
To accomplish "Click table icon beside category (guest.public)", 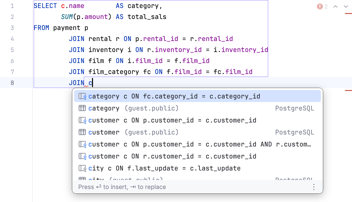I will [x=82, y=108].
